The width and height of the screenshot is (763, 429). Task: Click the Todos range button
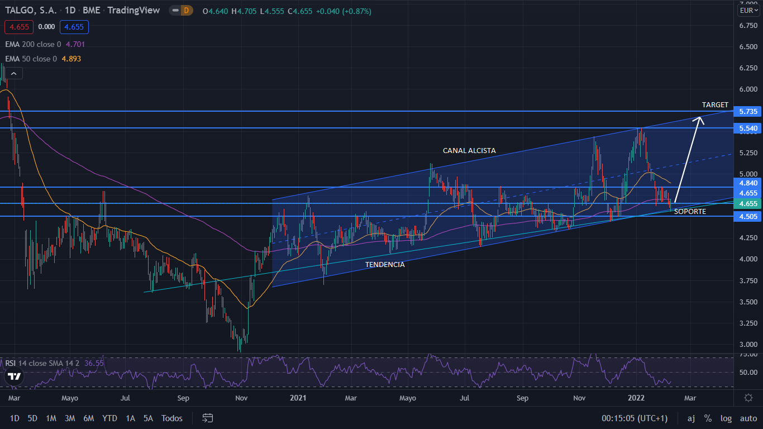[x=171, y=418]
